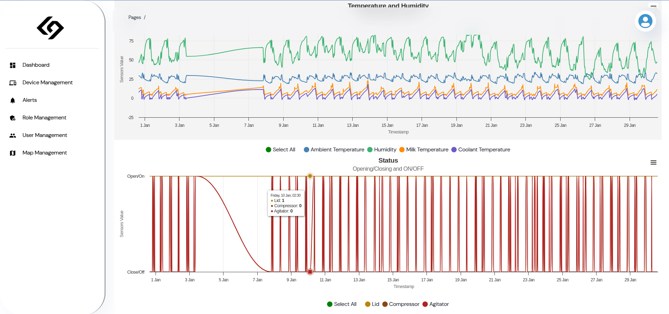This screenshot has width=669, height=314.
Task: Open the Status chart hamburger menu
Action: point(653,162)
